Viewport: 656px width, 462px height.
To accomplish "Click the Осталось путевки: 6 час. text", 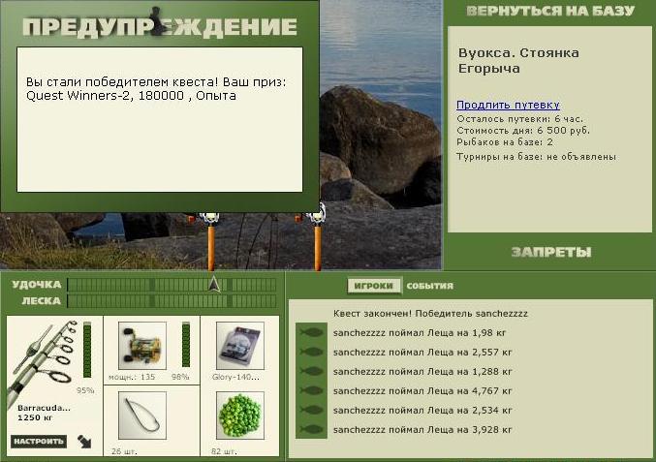I will (519, 119).
